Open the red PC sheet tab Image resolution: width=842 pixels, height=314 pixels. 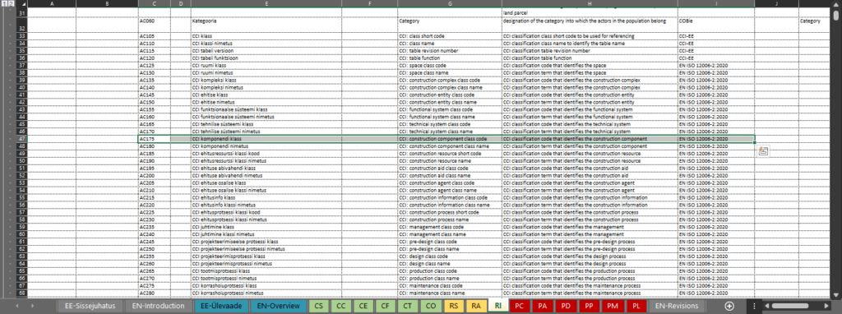pos(519,306)
